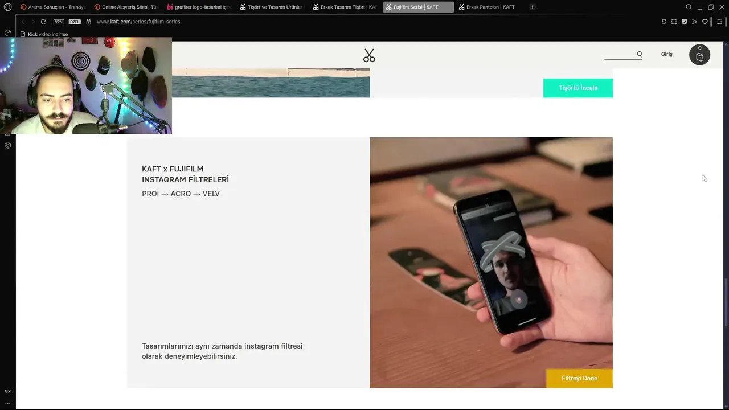
Task: Open a new tab with plus button
Action: pyautogui.click(x=532, y=7)
